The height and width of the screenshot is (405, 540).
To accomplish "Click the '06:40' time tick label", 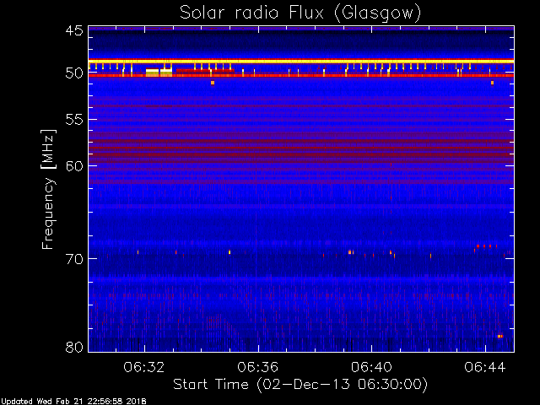I will [371, 367].
